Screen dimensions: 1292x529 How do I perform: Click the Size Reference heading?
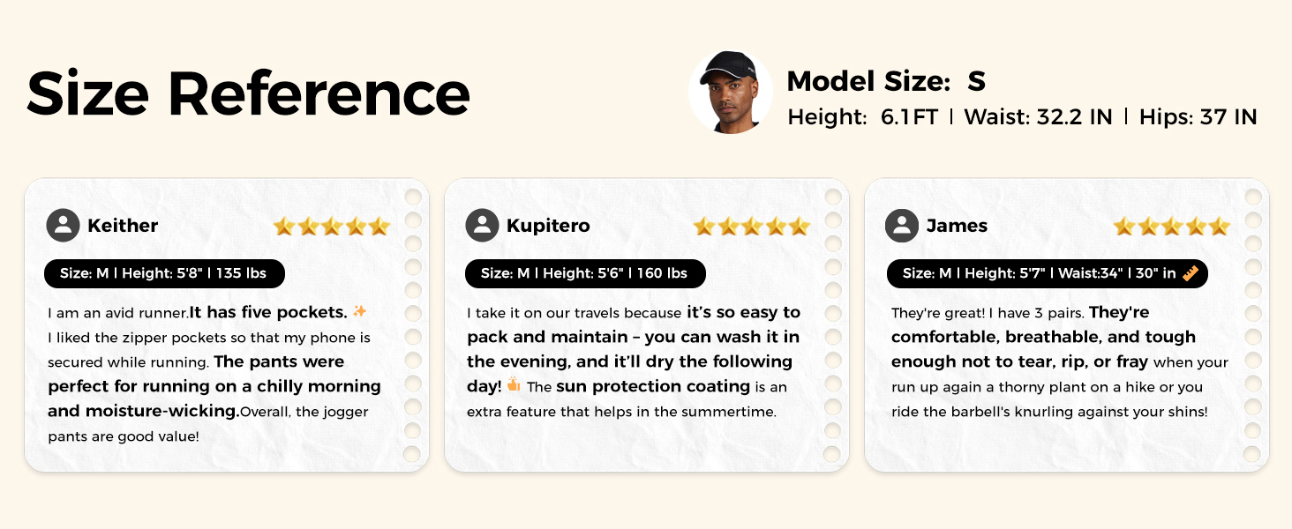point(248,93)
